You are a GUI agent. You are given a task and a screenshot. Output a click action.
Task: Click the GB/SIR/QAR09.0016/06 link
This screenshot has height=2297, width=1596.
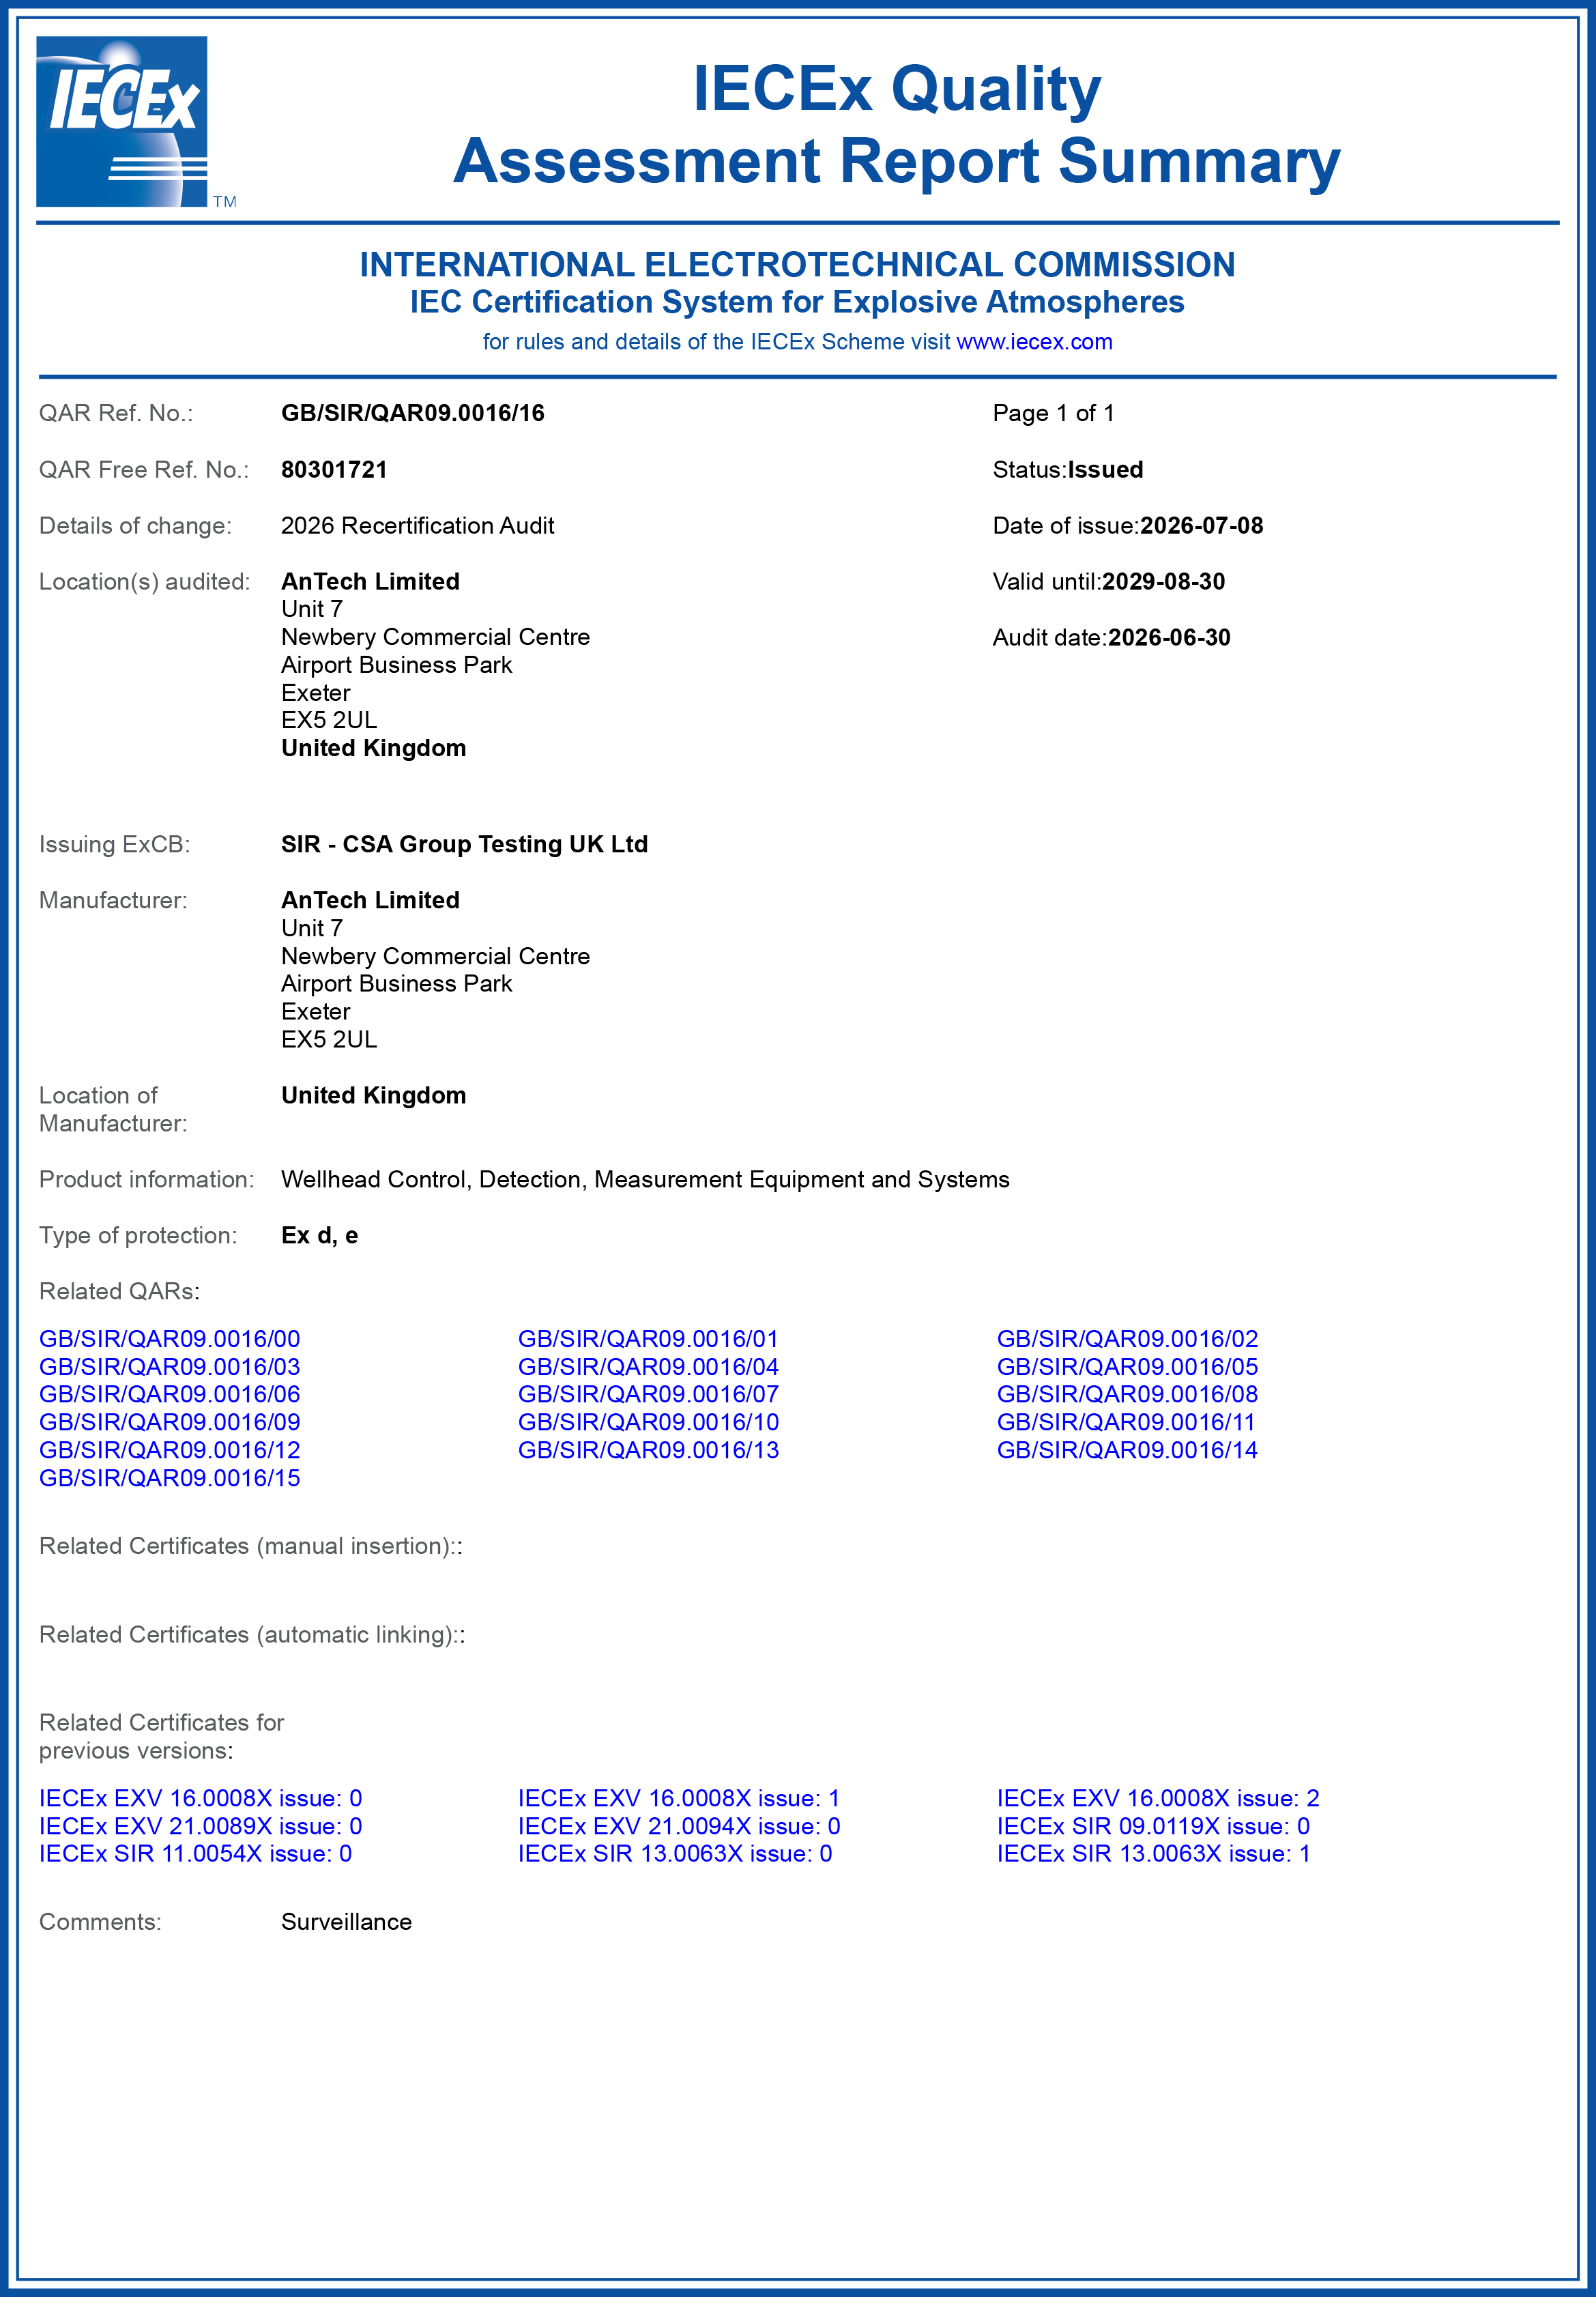[x=169, y=1394]
